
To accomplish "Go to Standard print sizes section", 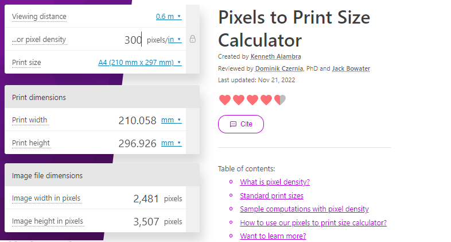I will pos(271,196).
